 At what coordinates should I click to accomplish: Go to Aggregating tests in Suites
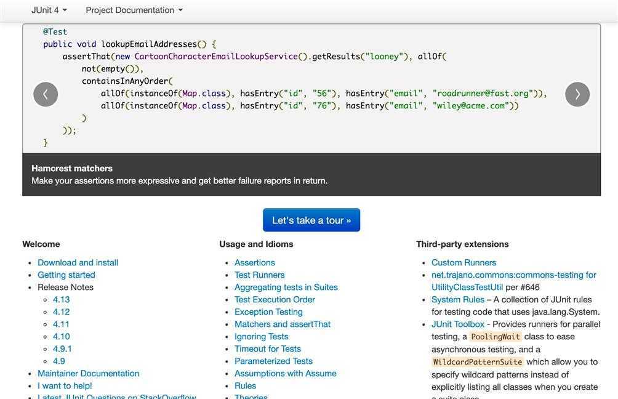coord(286,287)
